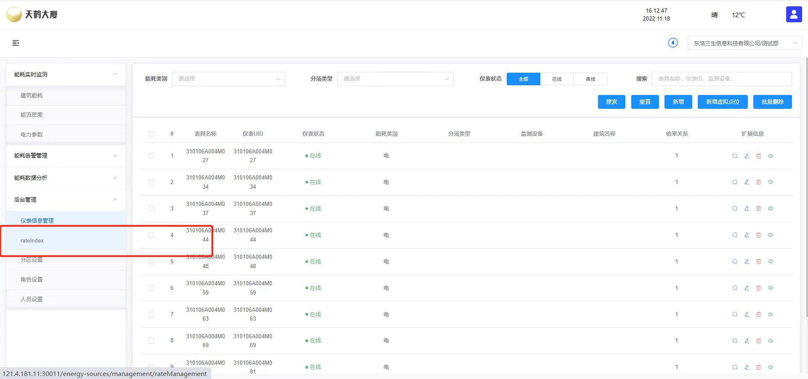Open 角色设置 in the sidebar
The height and width of the screenshot is (379, 808).
66,280
